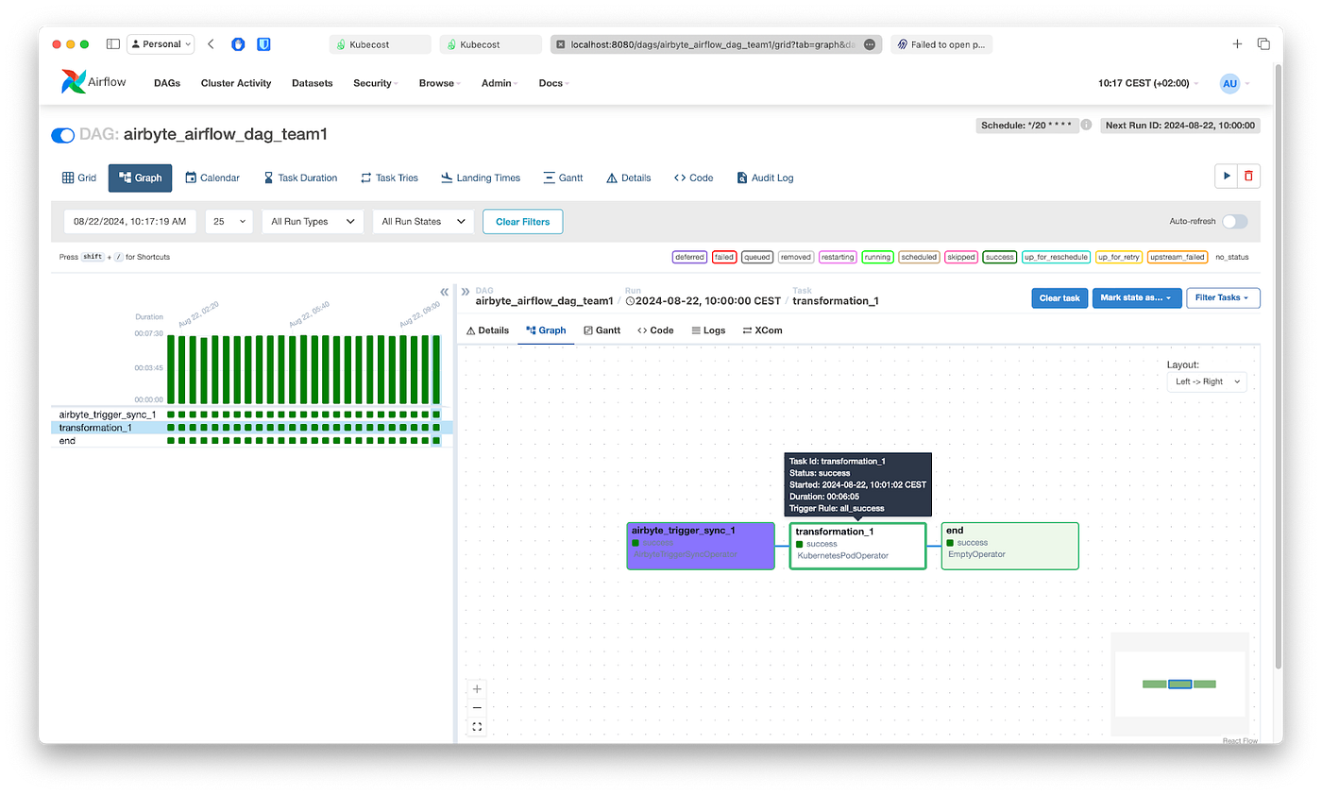Viewport: 1322px width, 795px height.
Task: Open the Browse menu in navbar
Action: pos(439,83)
